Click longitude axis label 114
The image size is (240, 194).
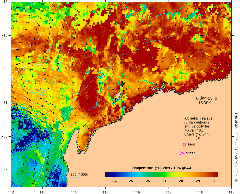[74, 192]
